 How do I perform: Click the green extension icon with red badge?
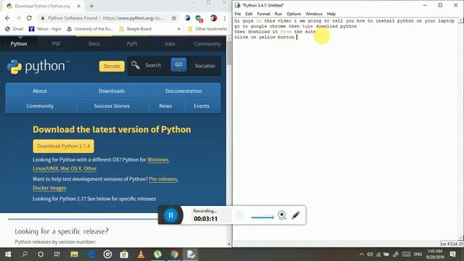(x=199, y=19)
